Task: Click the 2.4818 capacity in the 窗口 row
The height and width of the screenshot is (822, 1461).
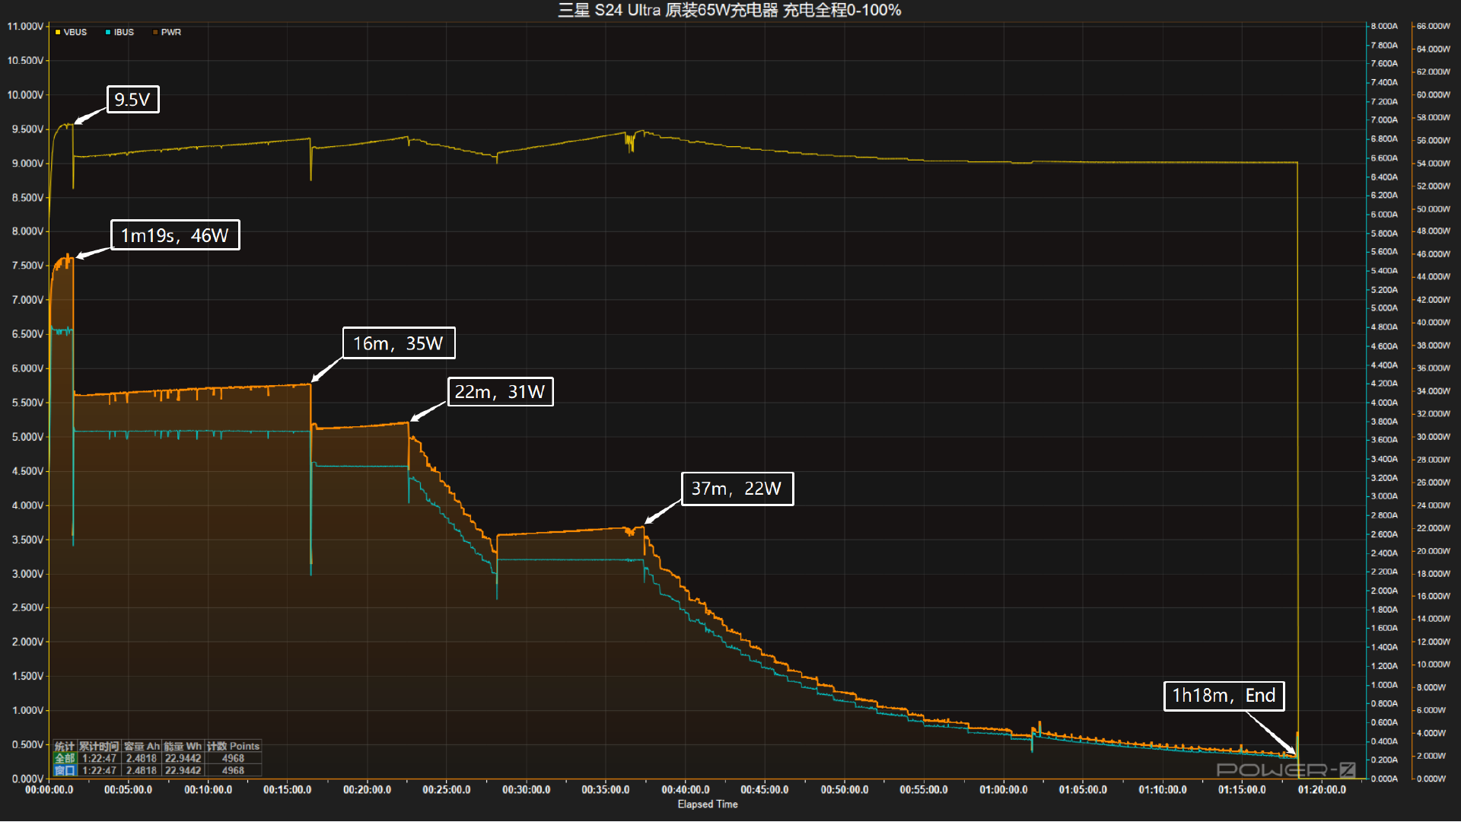Action: pos(142,770)
